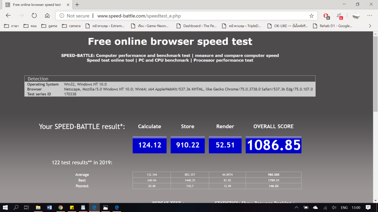Open the Wi-Fi network tray icon
Screen dimensions: 378x212
coord(325,208)
